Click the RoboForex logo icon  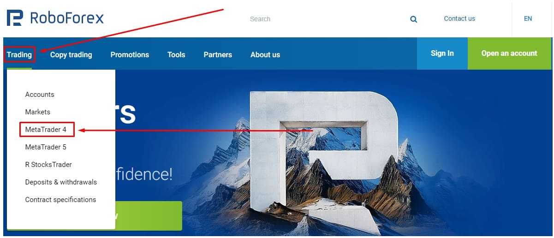[14, 18]
